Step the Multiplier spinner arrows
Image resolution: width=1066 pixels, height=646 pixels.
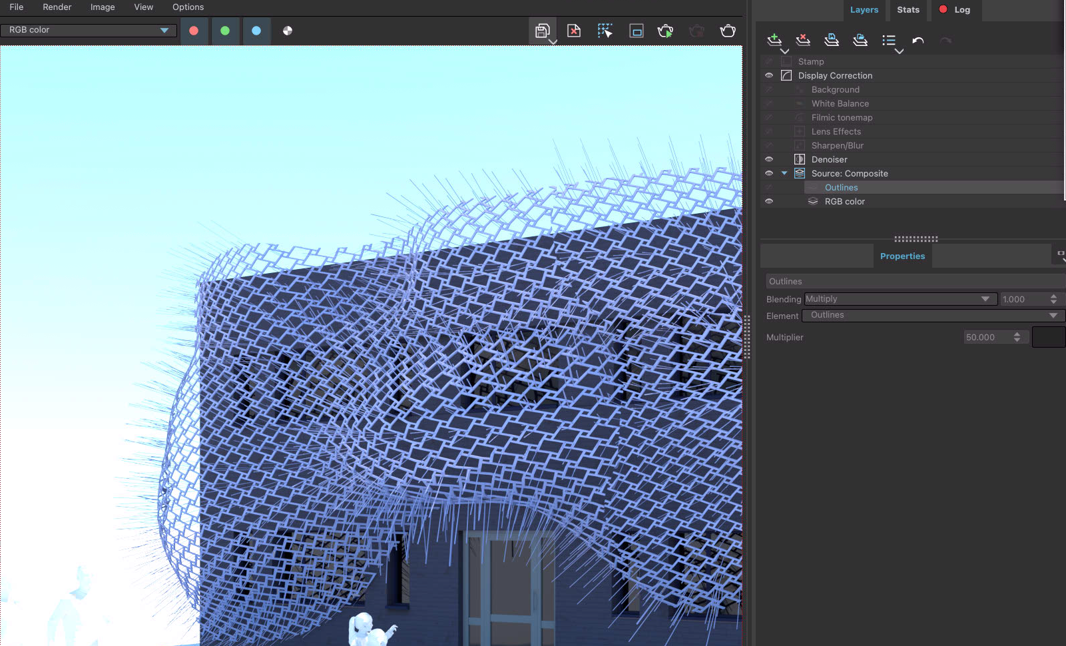point(1017,337)
